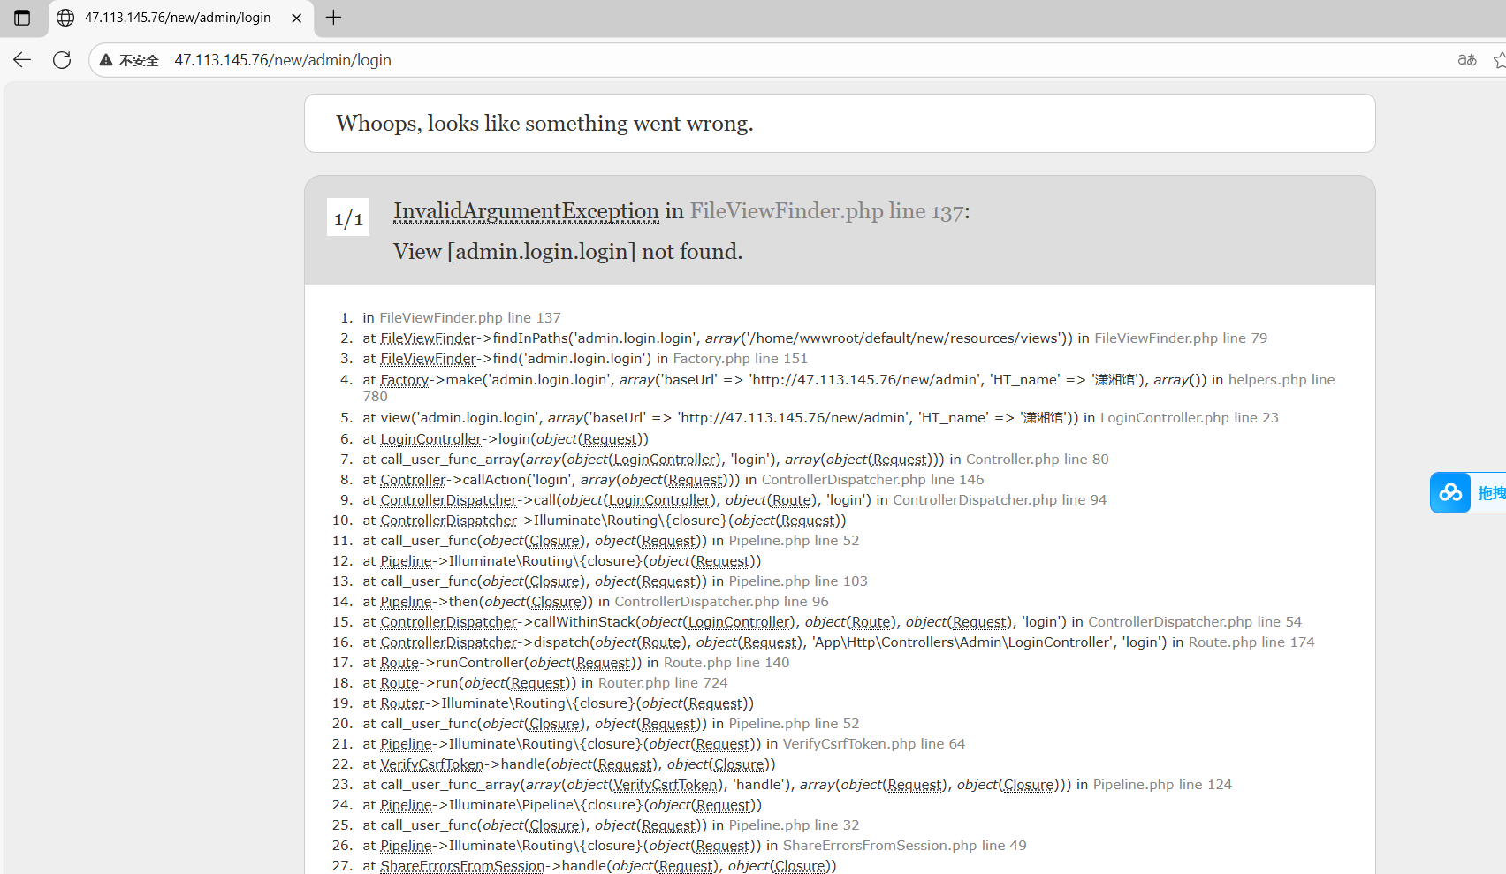This screenshot has width=1506, height=874.
Task: Open a new tab with plus button
Action: [333, 18]
